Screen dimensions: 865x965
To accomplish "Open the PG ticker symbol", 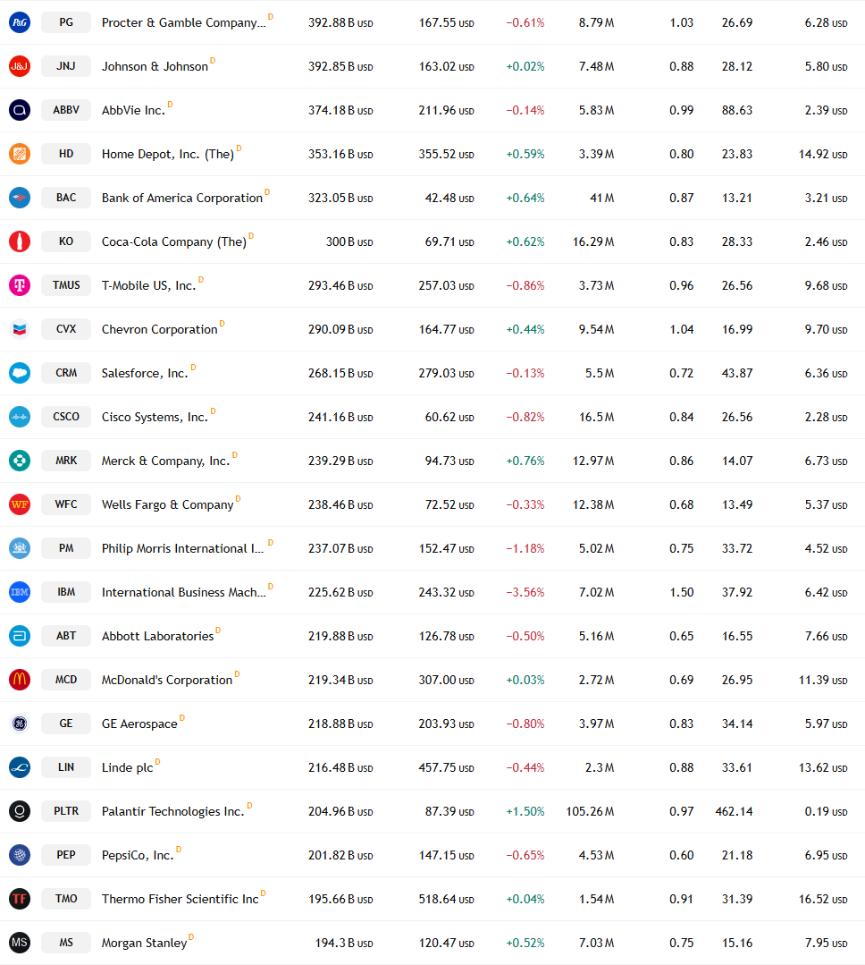I will click(x=66, y=22).
